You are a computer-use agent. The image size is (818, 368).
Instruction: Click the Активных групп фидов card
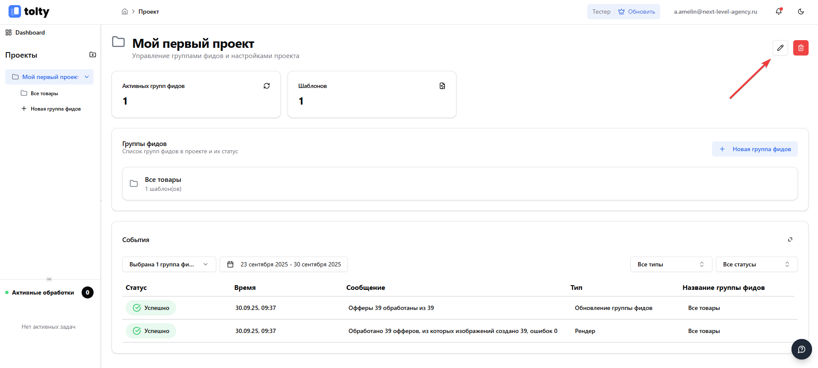pyautogui.click(x=196, y=94)
